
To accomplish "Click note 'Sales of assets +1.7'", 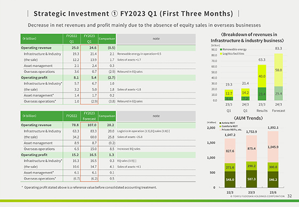I will pyautogui.click(x=129, y=60).
